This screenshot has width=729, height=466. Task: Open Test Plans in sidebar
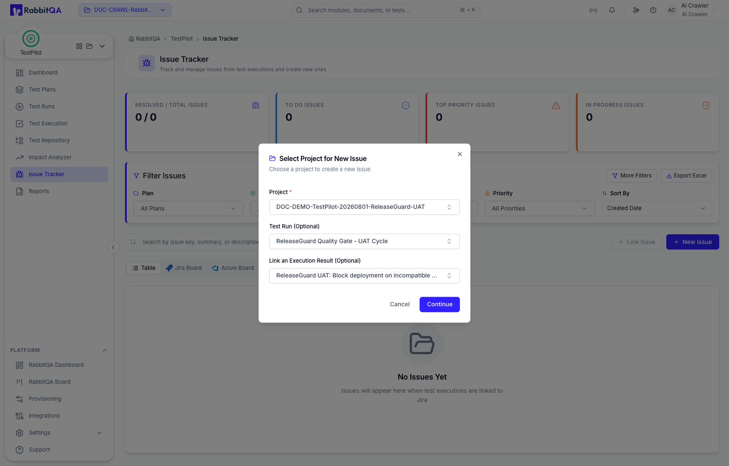(x=59, y=90)
